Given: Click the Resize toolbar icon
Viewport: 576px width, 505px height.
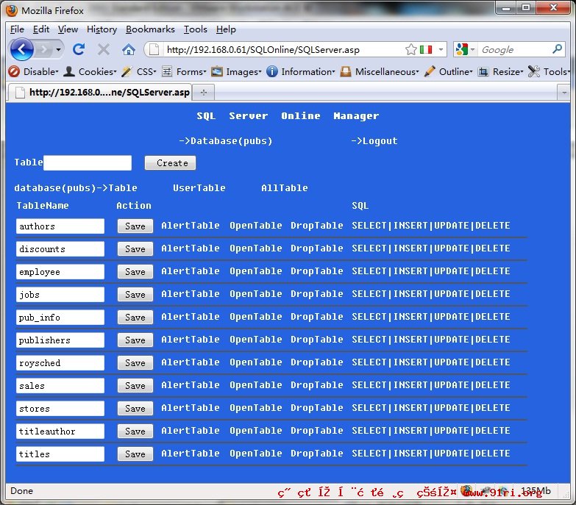Looking at the screenshot, I should (483, 71).
